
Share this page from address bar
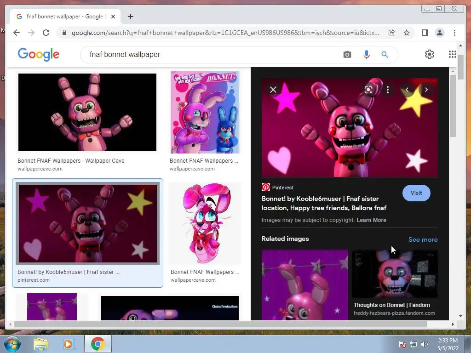click(x=392, y=33)
